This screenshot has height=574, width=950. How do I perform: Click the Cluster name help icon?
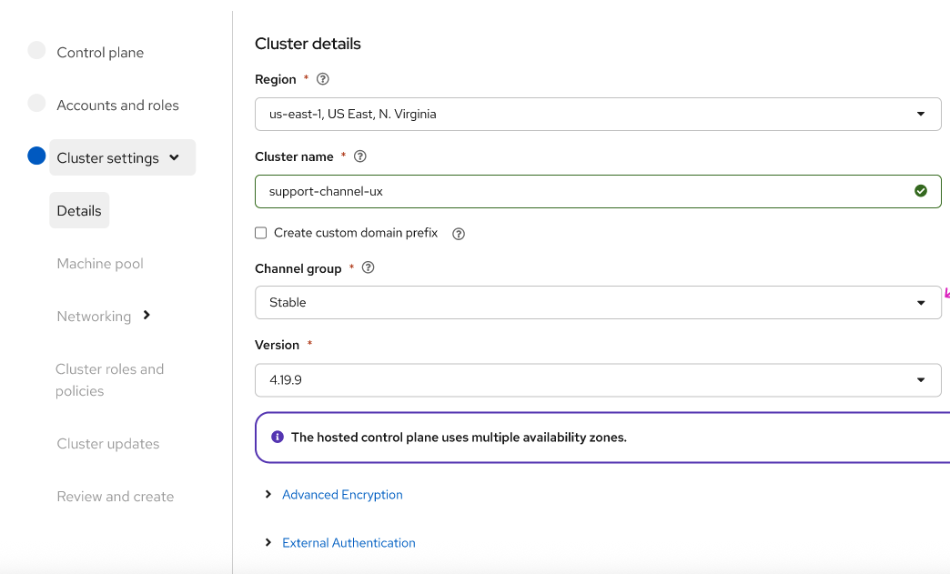coord(360,156)
